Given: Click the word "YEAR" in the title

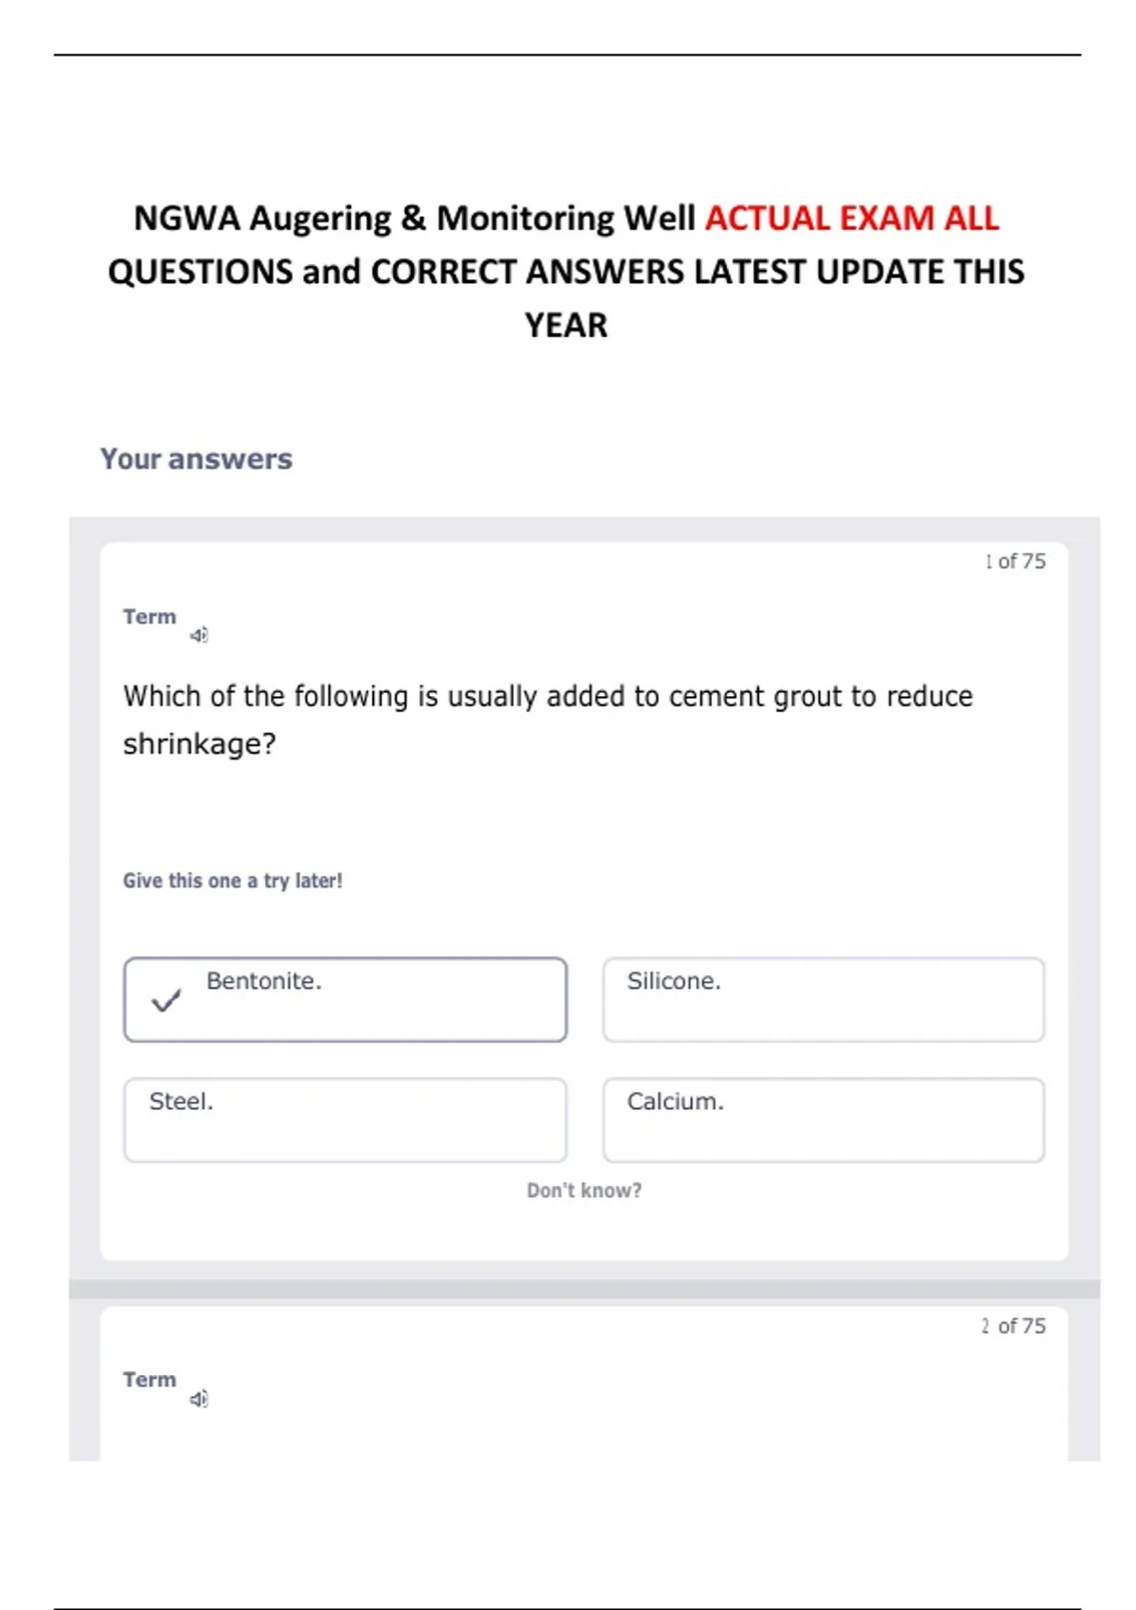Looking at the screenshot, I should coord(566,326).
